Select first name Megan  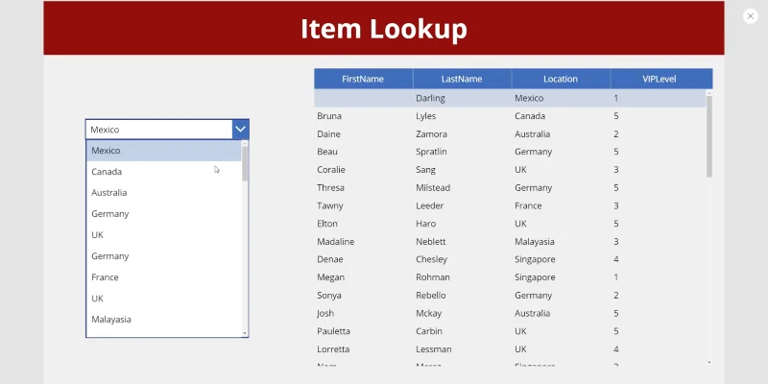coord(330,277)
